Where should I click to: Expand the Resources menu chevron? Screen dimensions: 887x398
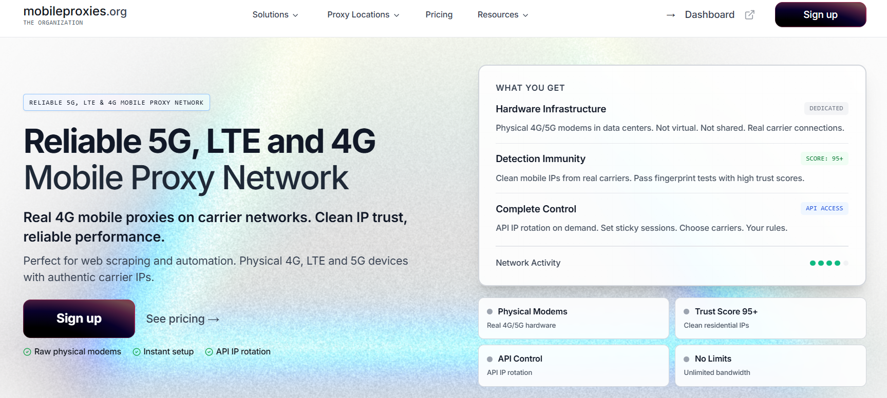pyautogui.click(x=525, y=15)
